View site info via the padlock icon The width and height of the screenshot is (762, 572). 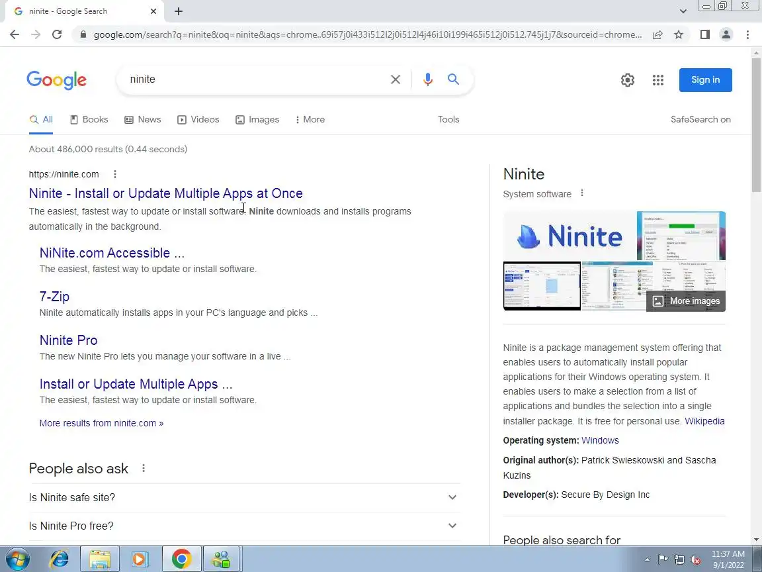click(x=83, y=34)
